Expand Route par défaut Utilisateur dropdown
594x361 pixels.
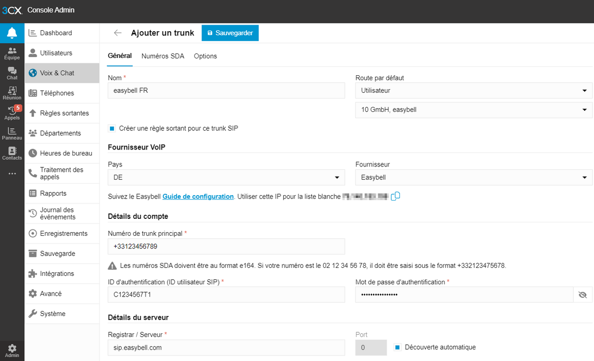[x=473, y=91]
